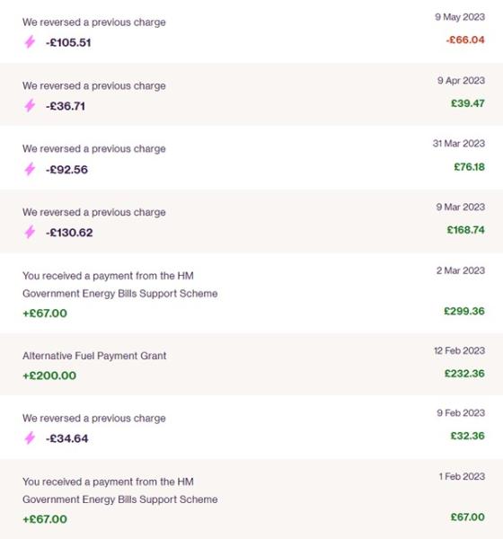Image resolution: width=503 pixels, height=539 pixels.
Task: Click the lightning icon beside -£36.71
Action: point(30,105)
